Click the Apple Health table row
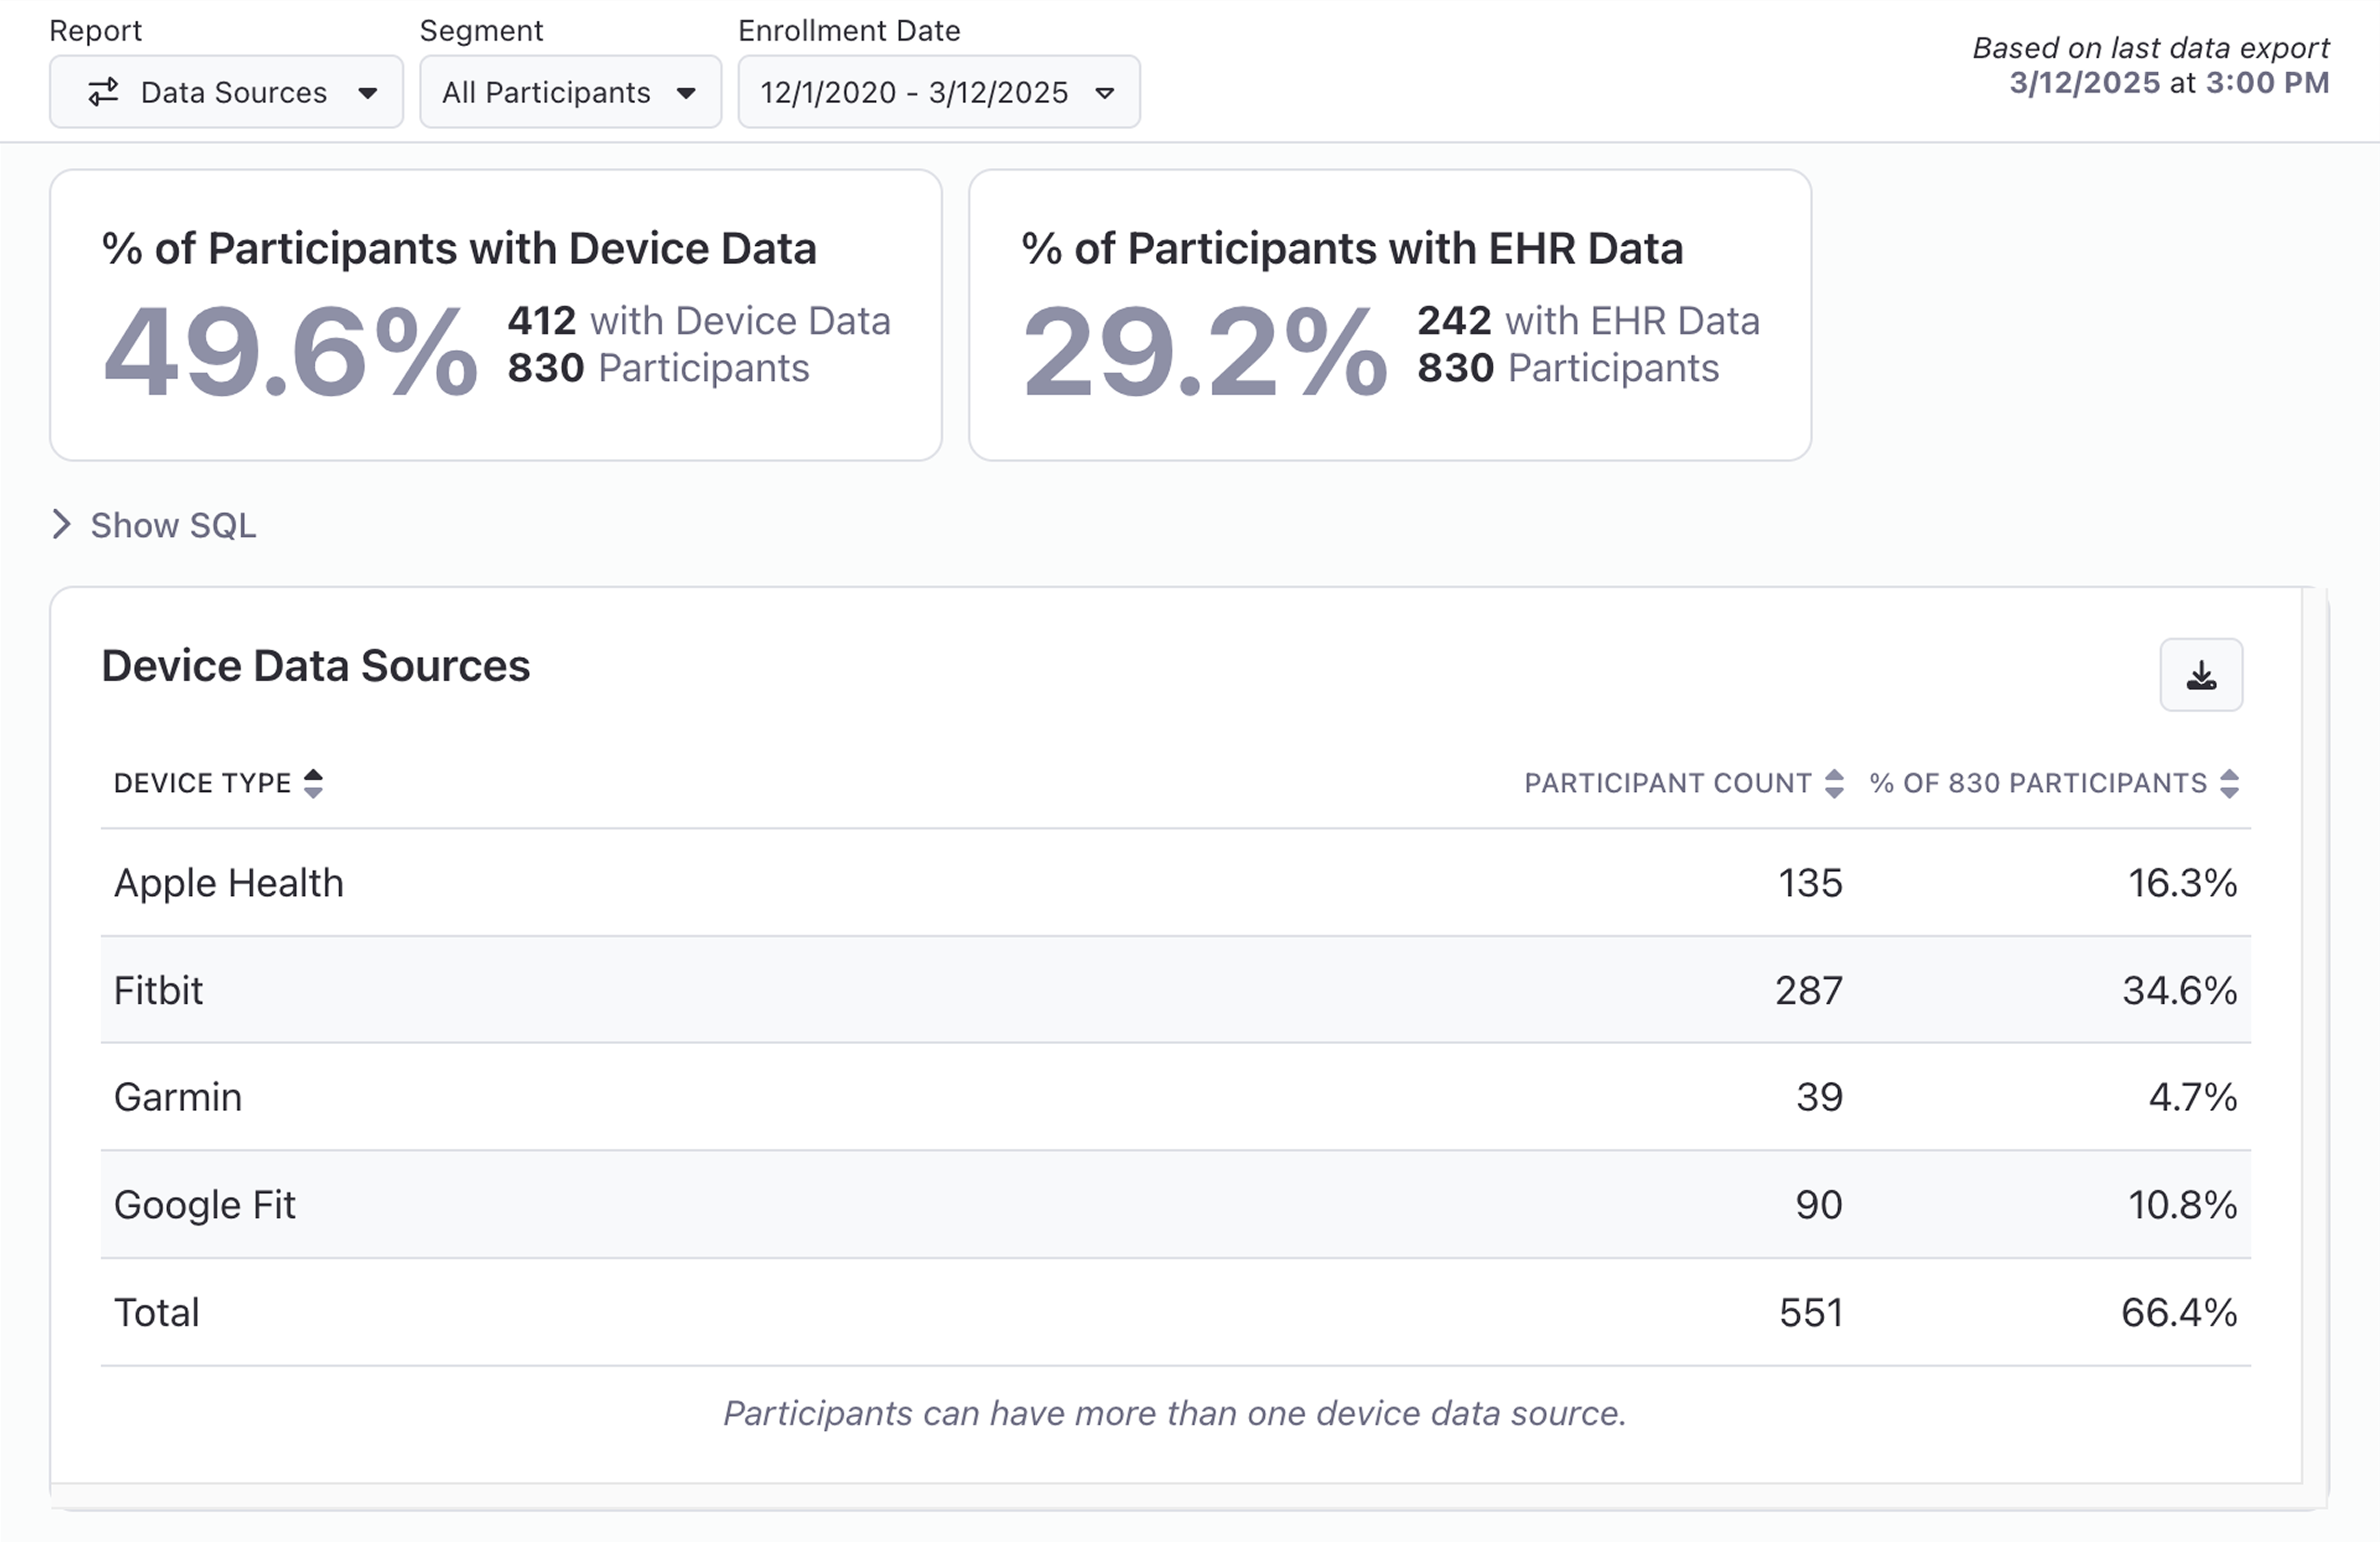2380x1542 pixels. click(1175, 883)
